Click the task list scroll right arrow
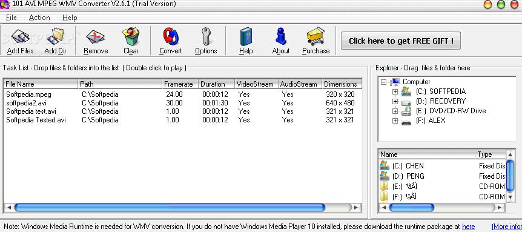 coord(356,207)
